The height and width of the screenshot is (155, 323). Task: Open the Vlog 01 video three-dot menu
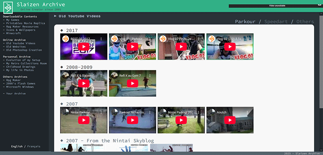150,39
